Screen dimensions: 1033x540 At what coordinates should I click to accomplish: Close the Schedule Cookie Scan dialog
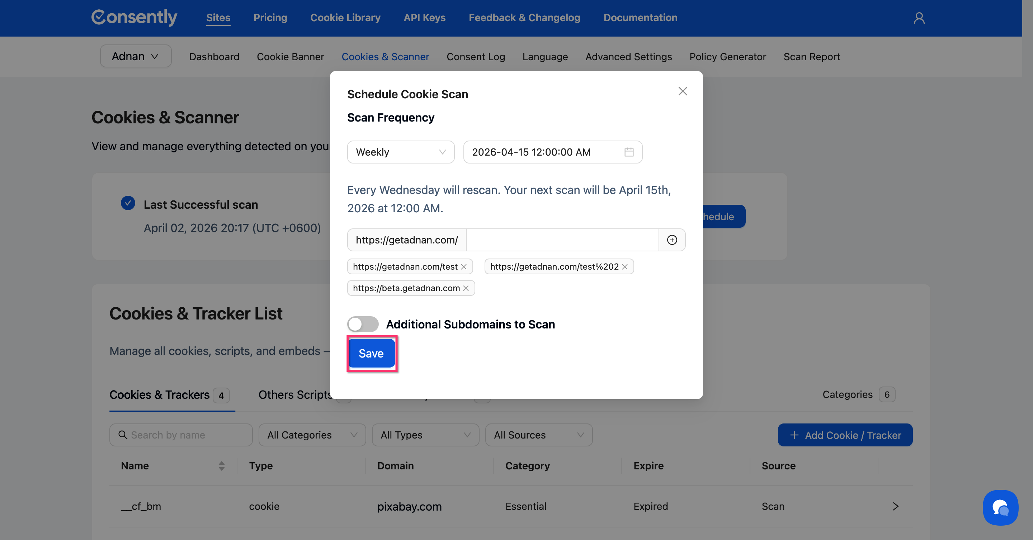[683, 91]
